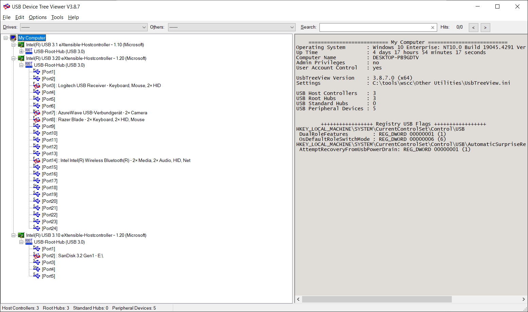Click 'Standard Hubs: 0' in status bar
The width and height of the screenshot is (528, 312).
tap(90, 308)
